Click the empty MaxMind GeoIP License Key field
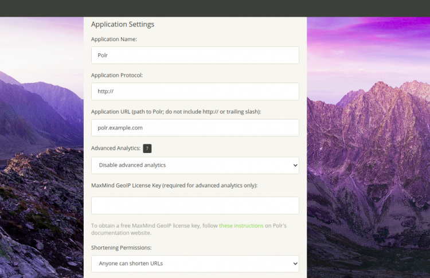 [x=195, y=205]
